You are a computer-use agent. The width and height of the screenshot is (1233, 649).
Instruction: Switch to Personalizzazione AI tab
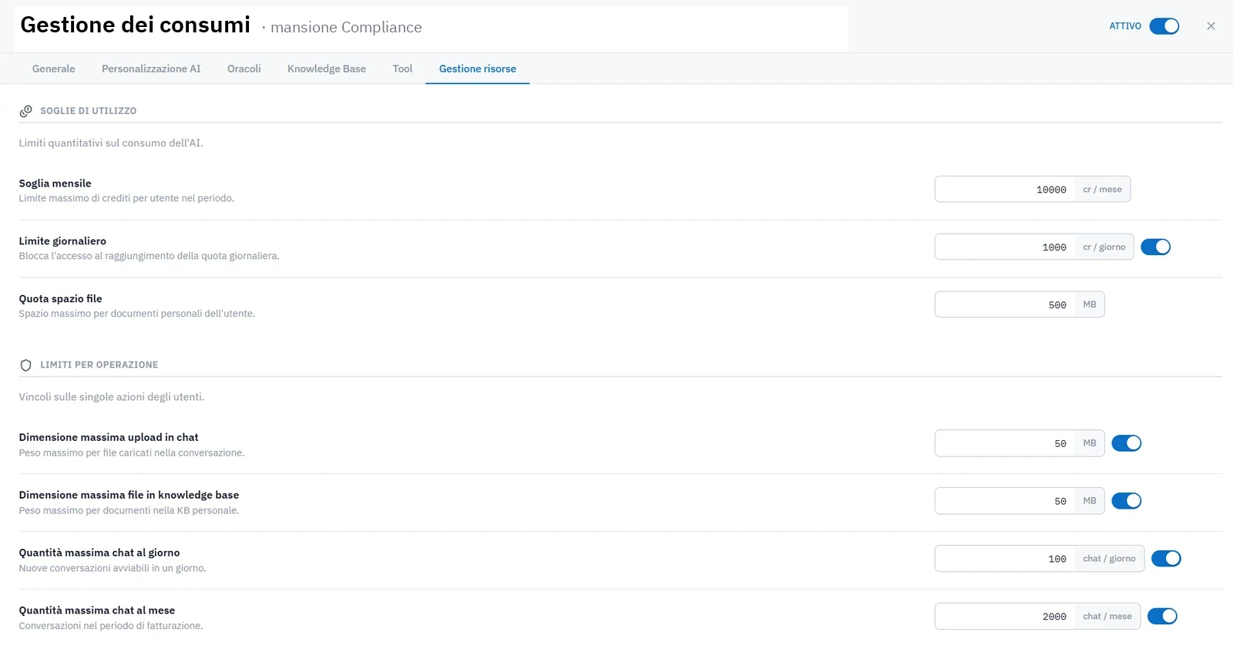pos(151,69)
